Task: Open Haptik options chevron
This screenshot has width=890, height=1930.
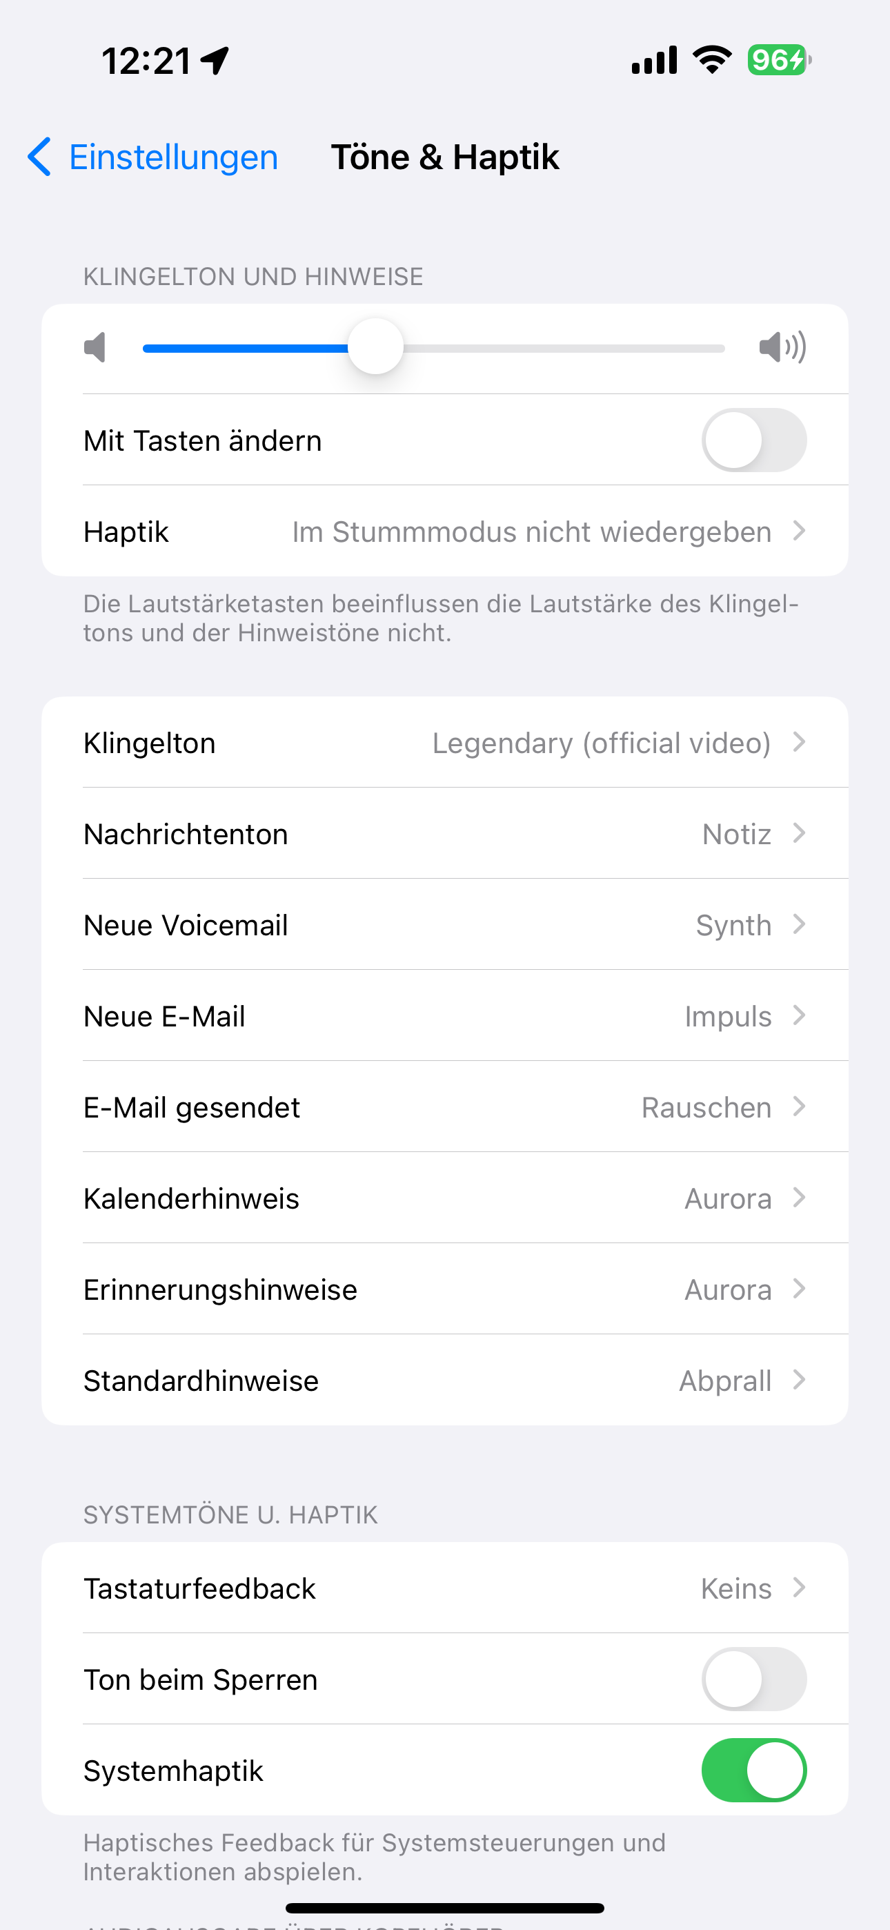Action: (x=800, y=532)
